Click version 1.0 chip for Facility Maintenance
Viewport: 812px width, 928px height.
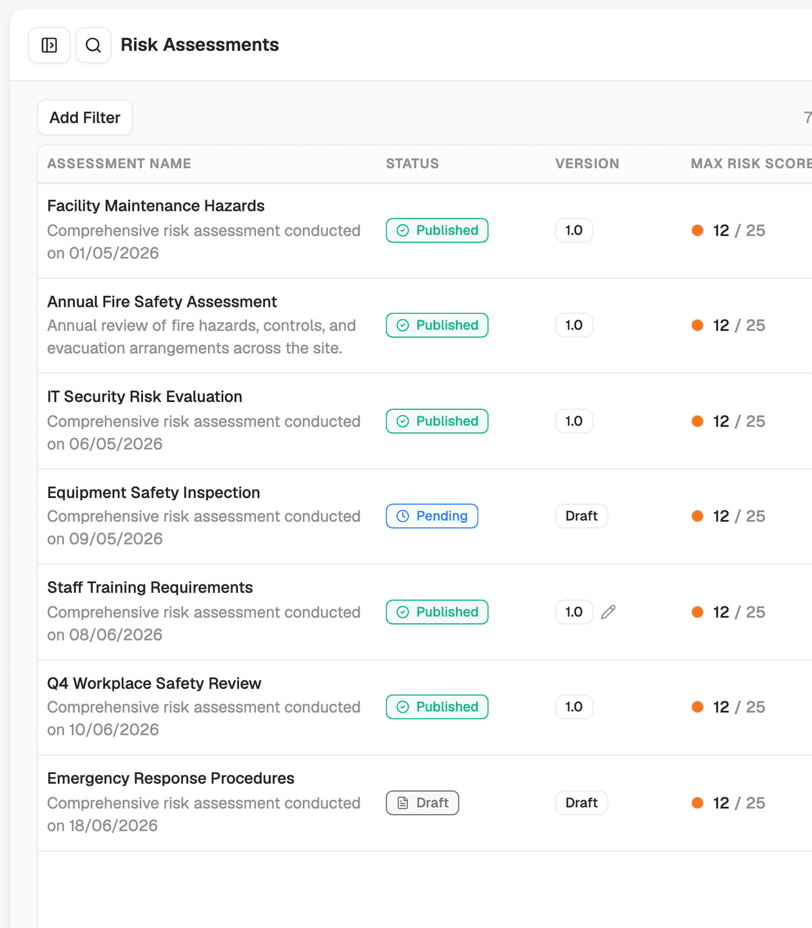[574, 231]
